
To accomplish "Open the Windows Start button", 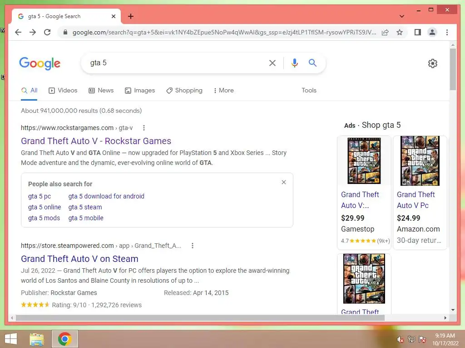I will 11,339.
